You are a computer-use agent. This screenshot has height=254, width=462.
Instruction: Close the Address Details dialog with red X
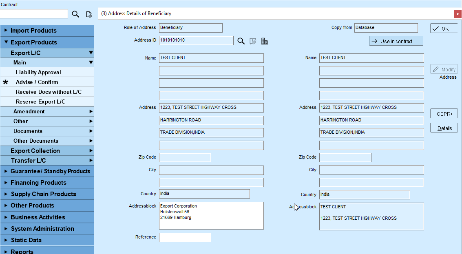click(458, 14)
